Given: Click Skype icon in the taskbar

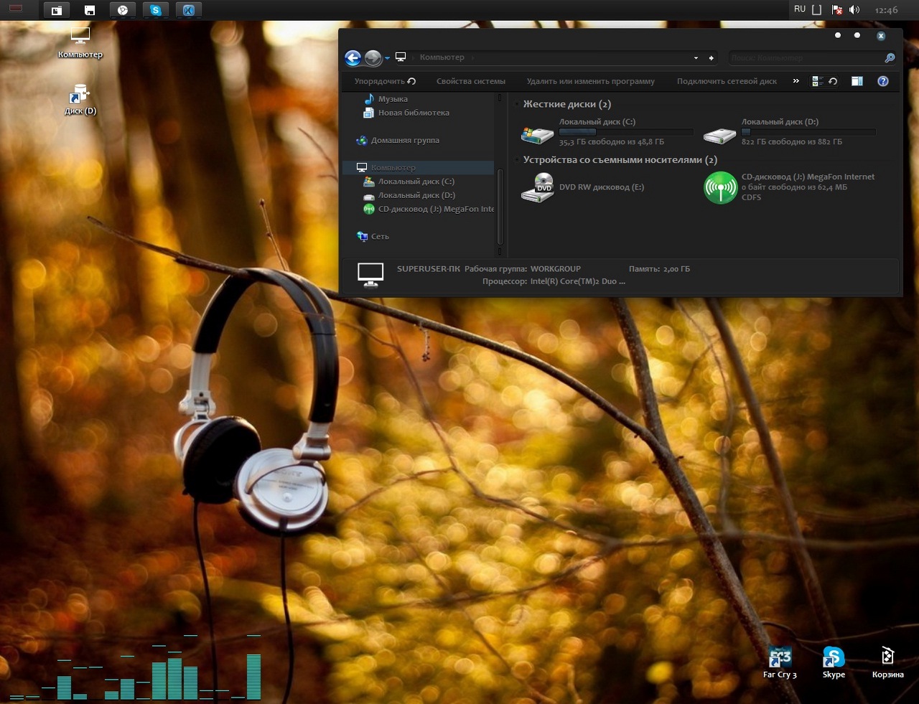Looking at the screenshot, I should tap(156, 10).
